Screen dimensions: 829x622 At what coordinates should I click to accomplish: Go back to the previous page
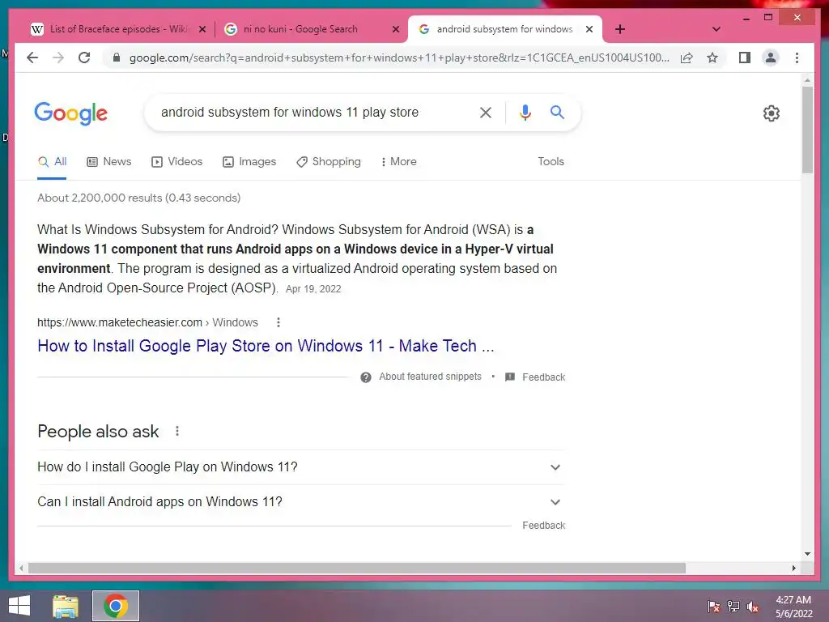coord(32,58)
